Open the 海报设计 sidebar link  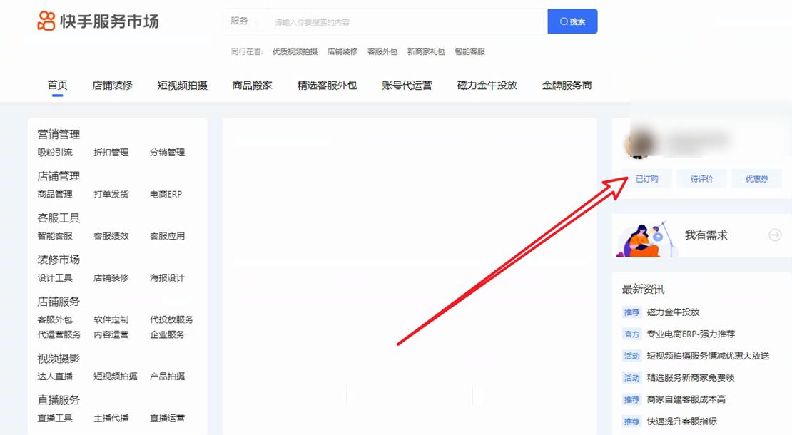168,278
